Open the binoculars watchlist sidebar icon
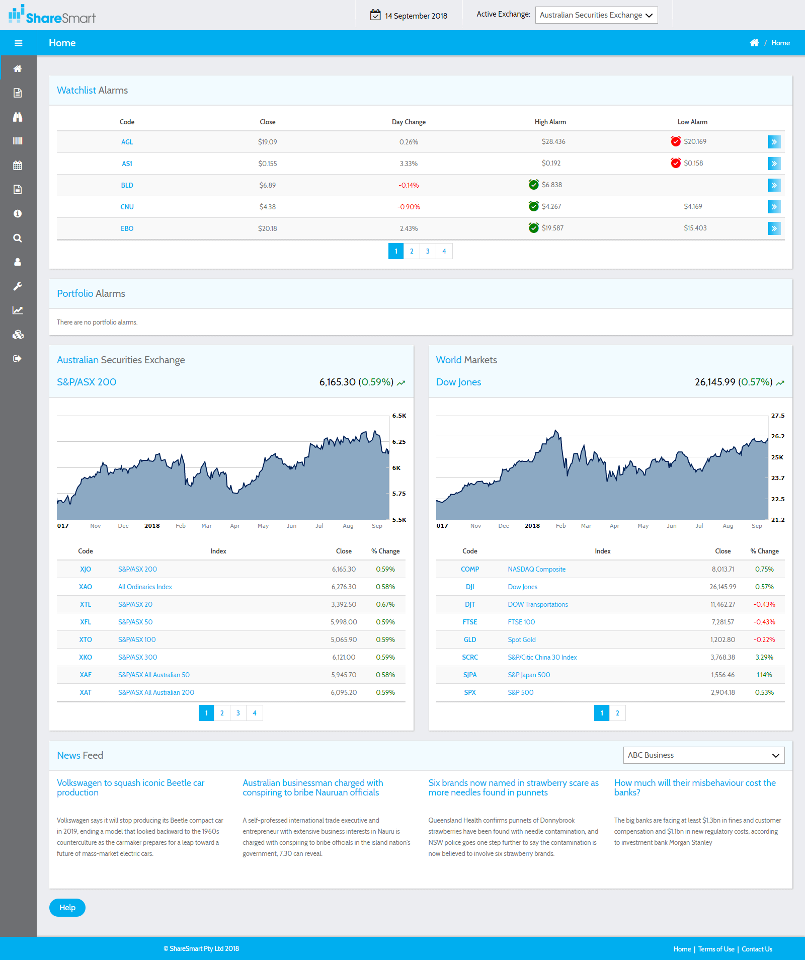The width and height of the screenshot is (805, 960). [x=18, y=117]
